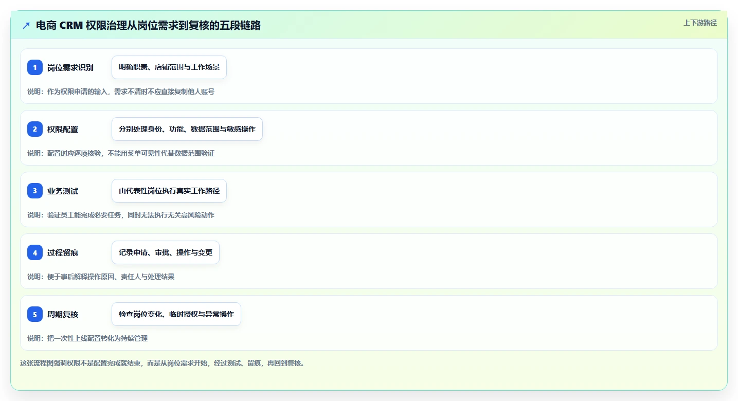This screenshot has height=401, width=738.
Task: Click the note about 无法执行无关高风险动作
Action: click(x=121, y=215)
